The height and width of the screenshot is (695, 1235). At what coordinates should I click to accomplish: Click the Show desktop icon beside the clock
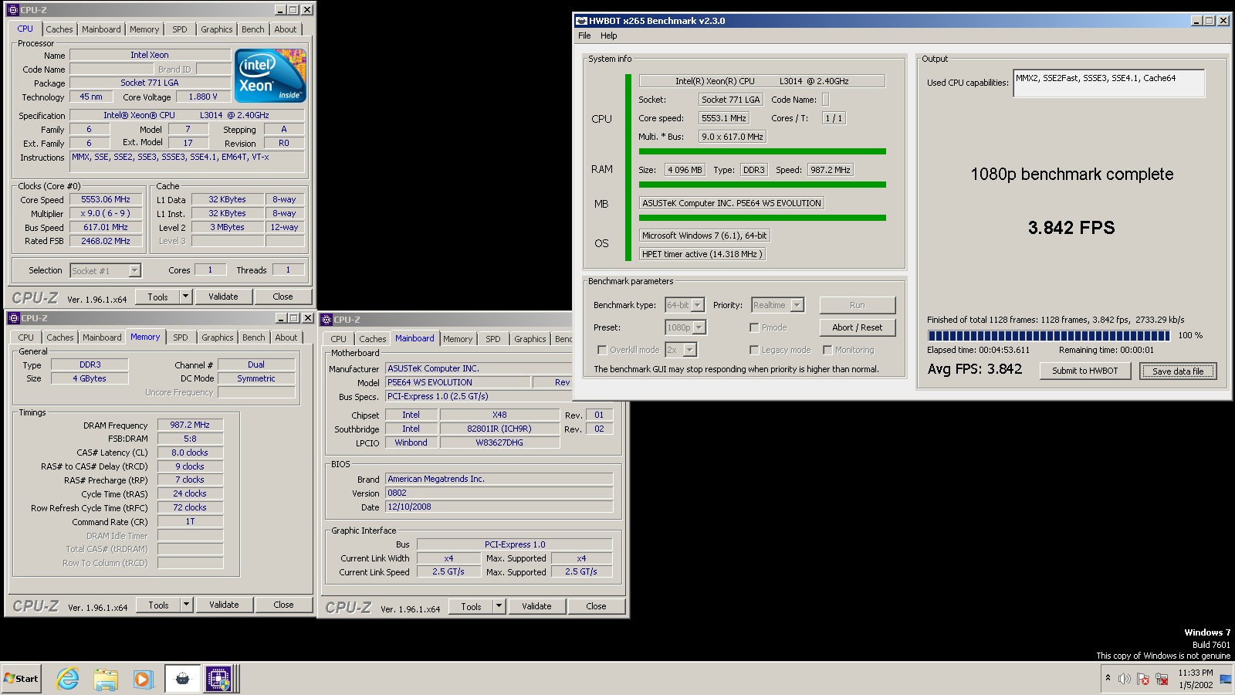pyautogui.click(x=1225, y=679)
